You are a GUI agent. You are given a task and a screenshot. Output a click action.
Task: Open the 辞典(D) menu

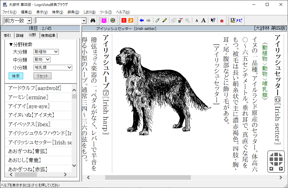pyautogui.click(x=73, y=12)
